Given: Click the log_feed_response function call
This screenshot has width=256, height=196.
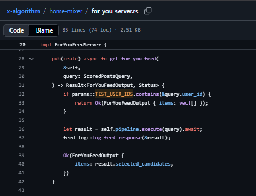Looking at the screenshot, I should point(117,138).
